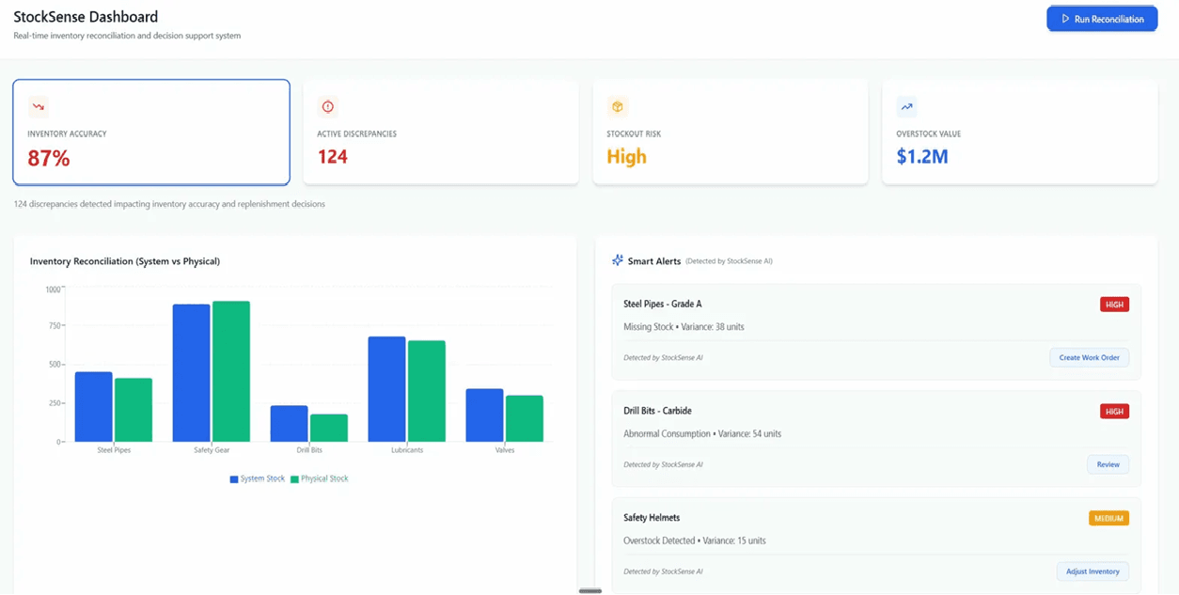
Task: Create Work Order for Steel Pipes - Grade A
Action: [x=1089, y=357]
